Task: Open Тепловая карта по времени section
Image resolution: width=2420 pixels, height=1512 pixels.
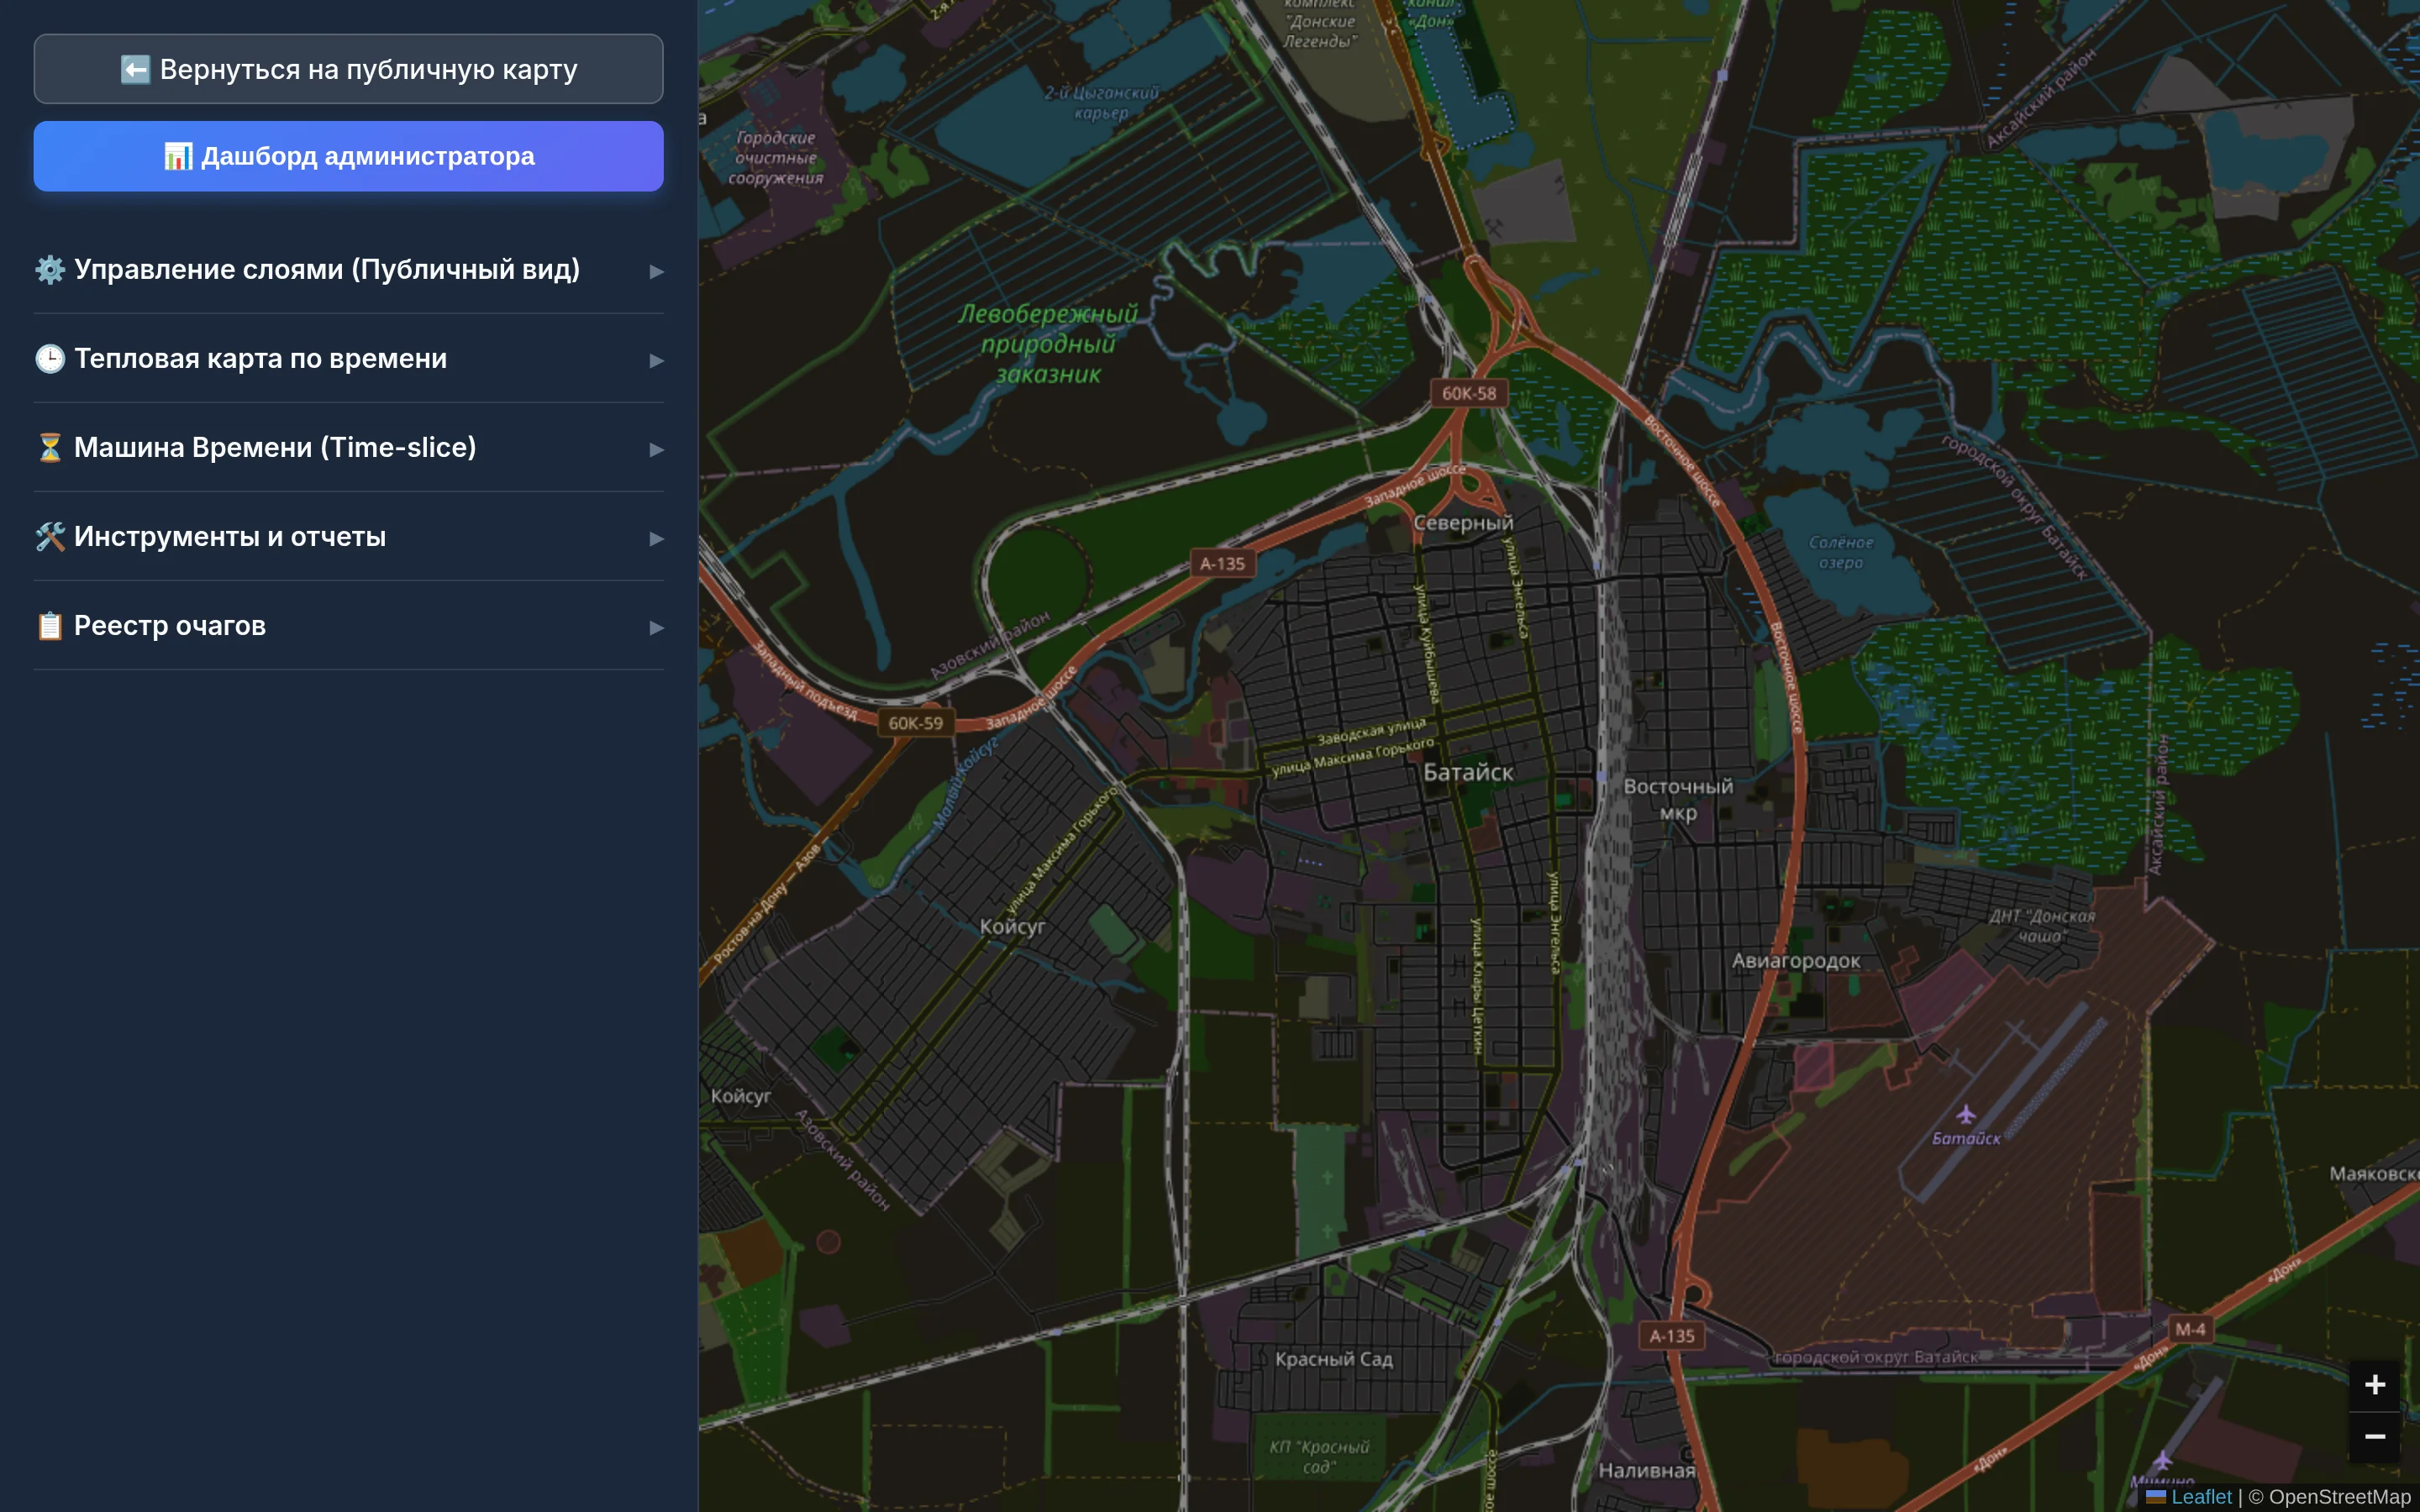Action: [x=348, y=359]
